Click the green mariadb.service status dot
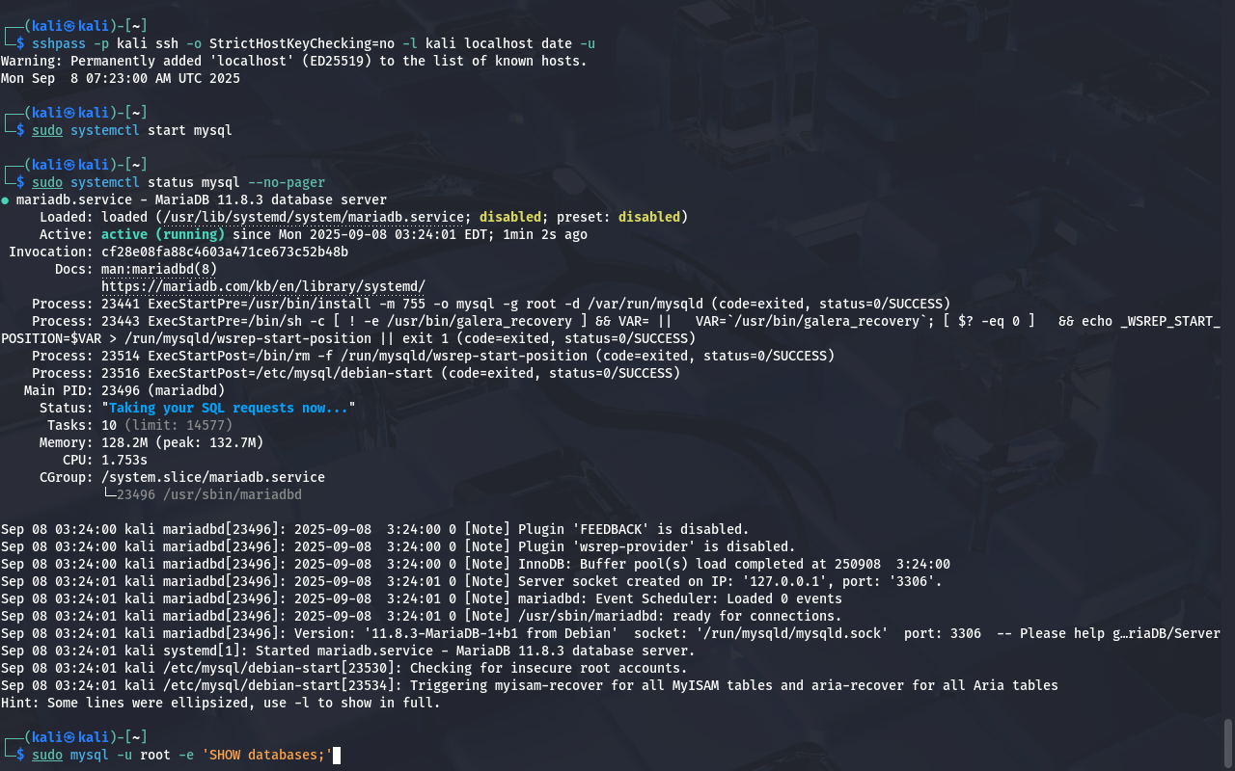Image resolution: width=1235 pixels, height=771 pixels. click(x=5, y=200)
